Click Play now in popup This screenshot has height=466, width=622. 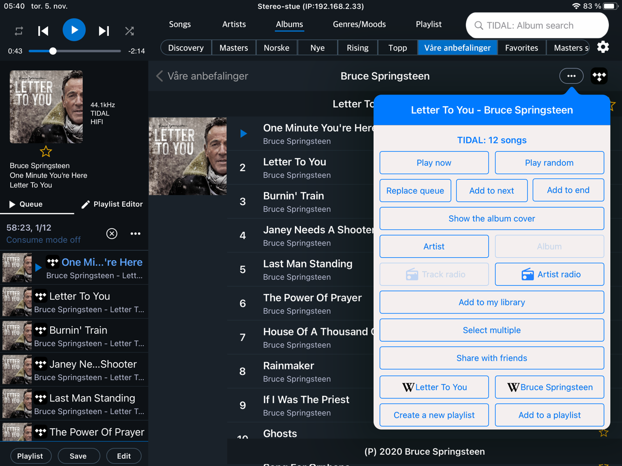click(434, 163)
